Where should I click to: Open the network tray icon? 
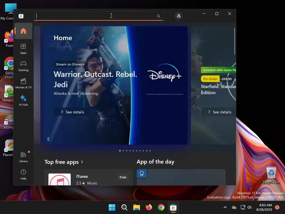pos(243,207)
